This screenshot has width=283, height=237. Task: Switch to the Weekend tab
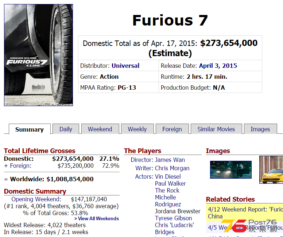click(100, 129)
